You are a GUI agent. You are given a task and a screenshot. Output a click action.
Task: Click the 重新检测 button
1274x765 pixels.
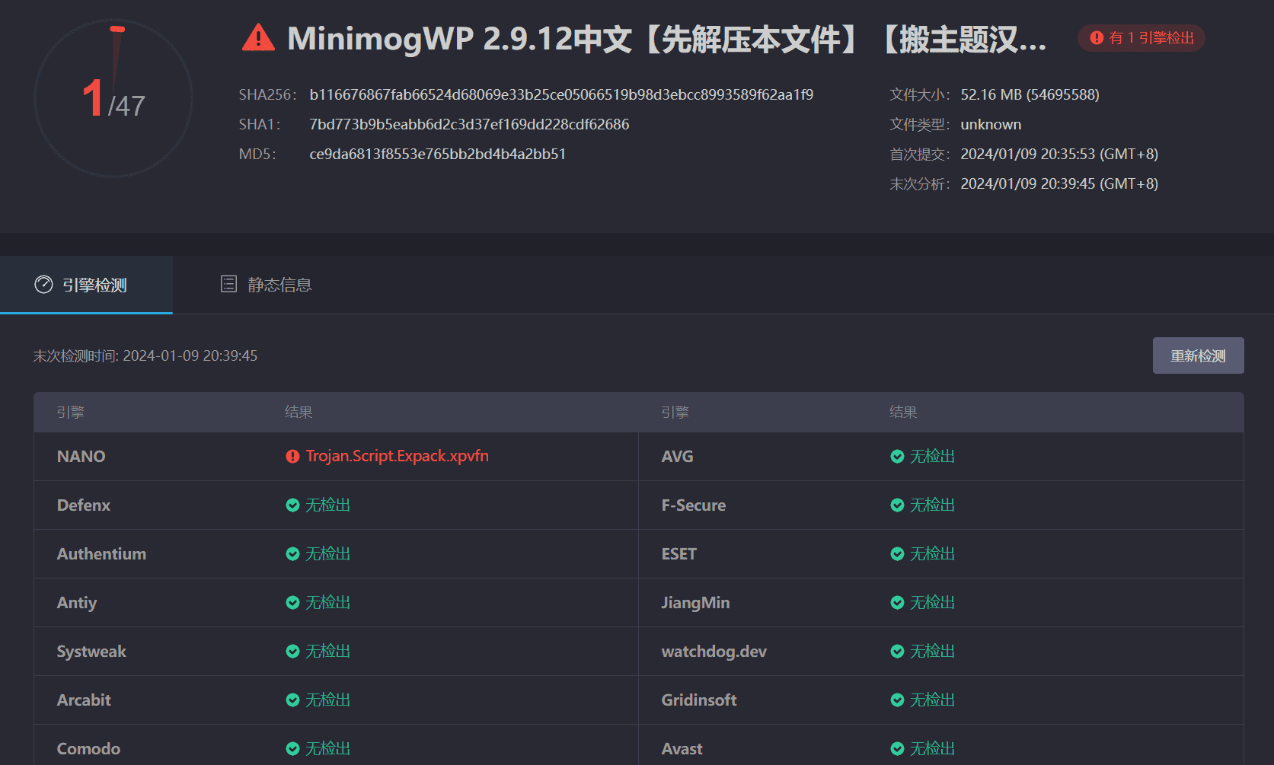pos(1198,355)
